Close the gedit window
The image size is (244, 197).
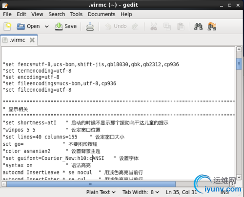pyautogui.click(x=238, y=5)
